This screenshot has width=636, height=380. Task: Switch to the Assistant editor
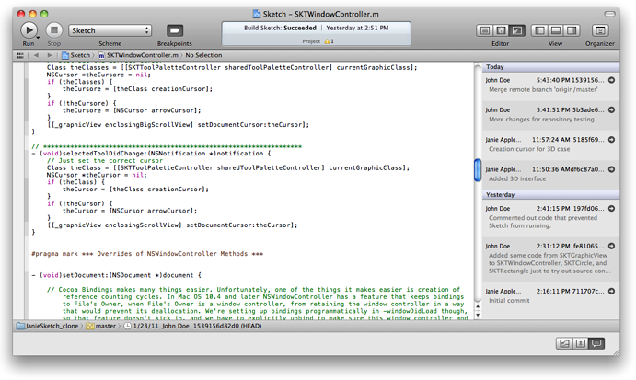[x=501, y=30]
